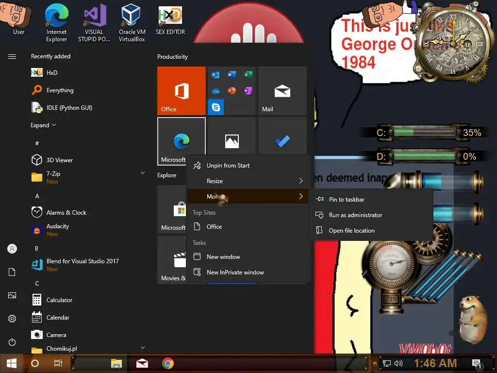Open Office top site entry
This screenshot has height=373, width=497.
[x=248, y=226]
